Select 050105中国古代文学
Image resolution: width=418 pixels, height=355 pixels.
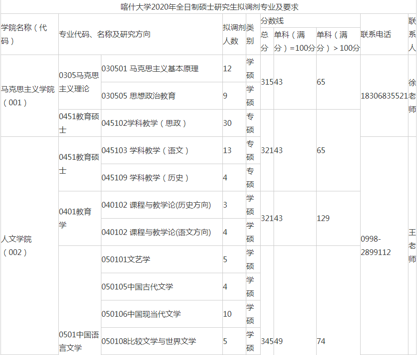pos(137,287)
